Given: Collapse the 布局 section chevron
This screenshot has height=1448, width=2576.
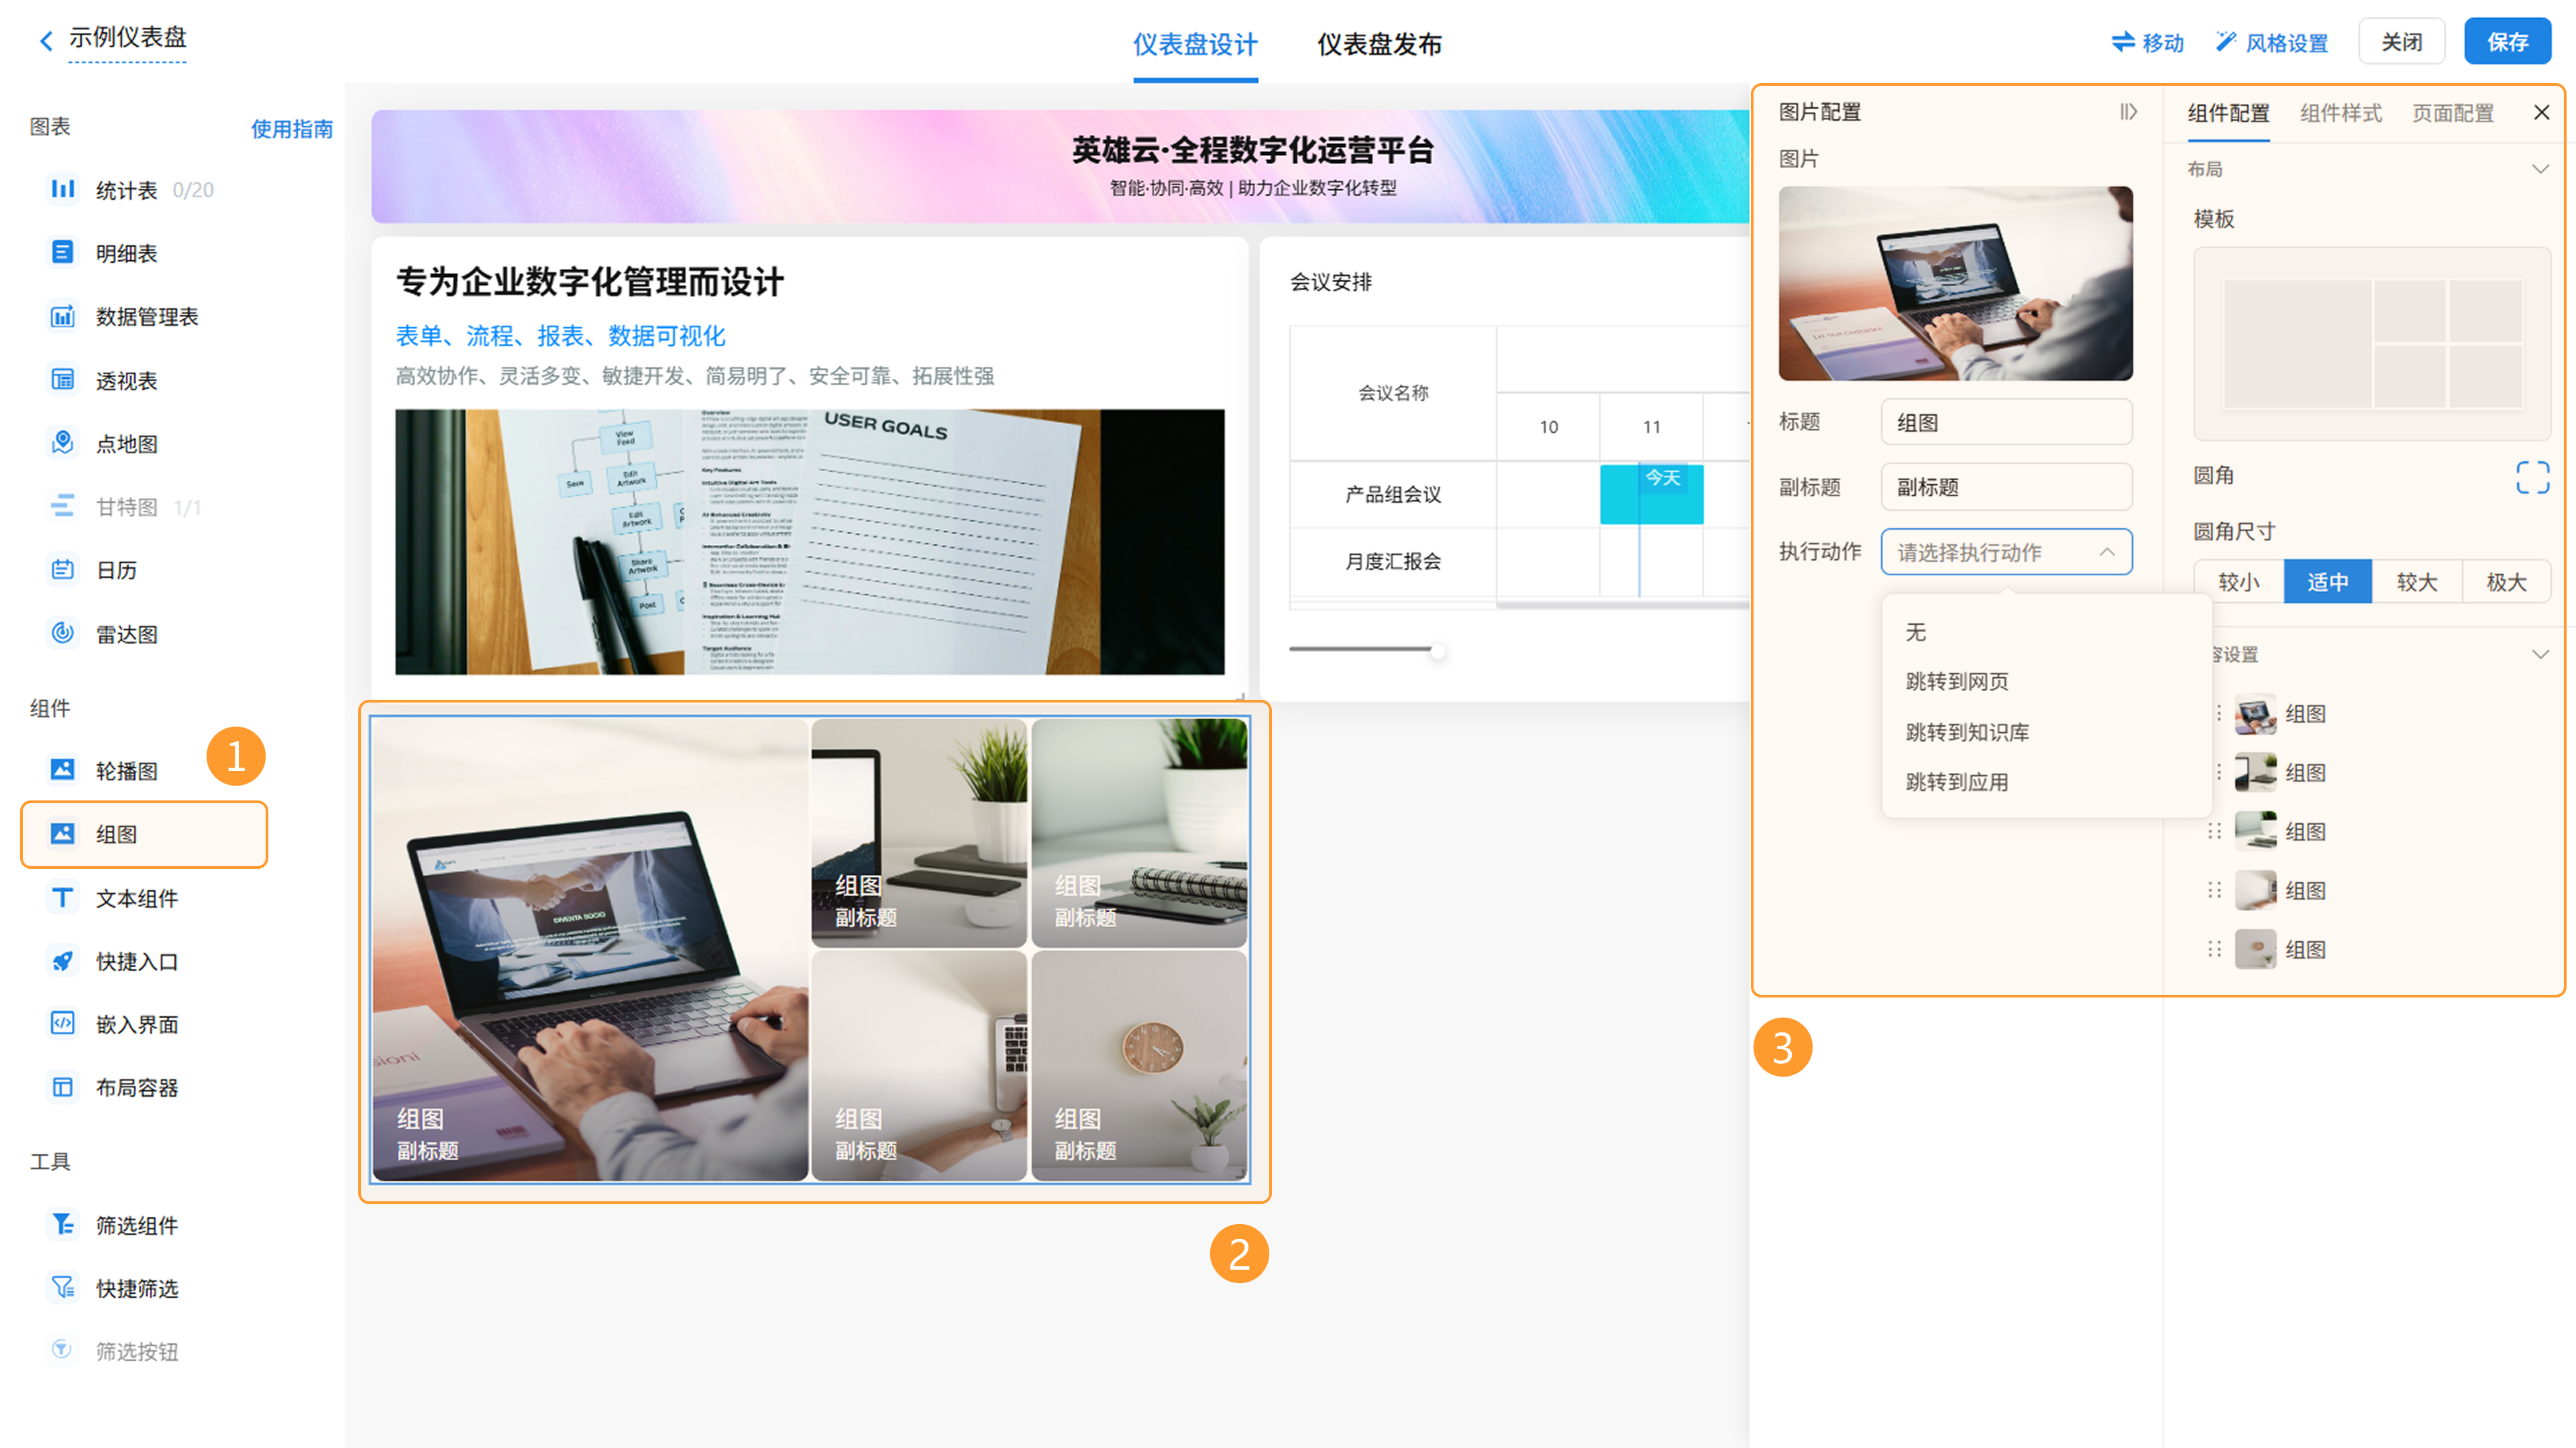Looking at the screenshot, I should pyautogui.click(x=2540, y=168).
